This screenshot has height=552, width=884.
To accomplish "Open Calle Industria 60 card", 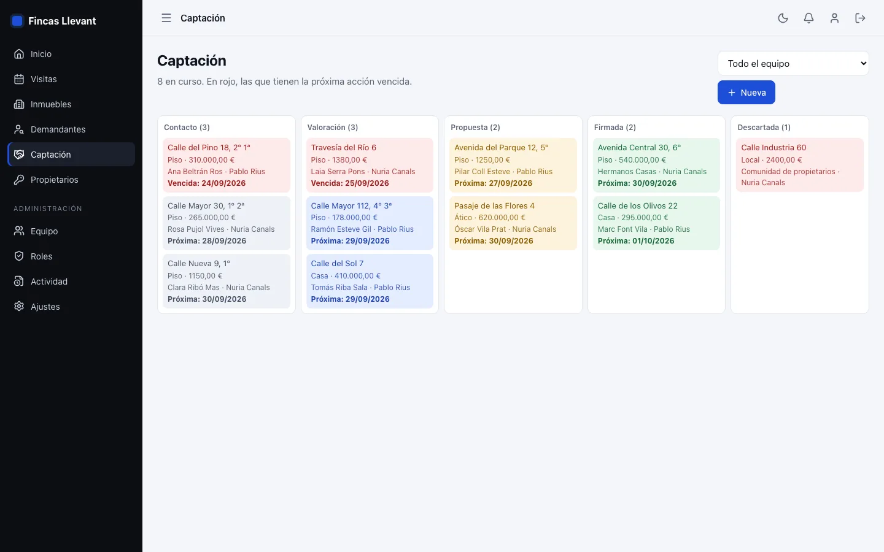I will pos(800,165).
